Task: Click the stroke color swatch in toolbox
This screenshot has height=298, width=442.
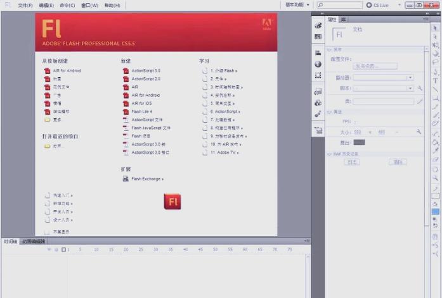Action: [436, 196]
